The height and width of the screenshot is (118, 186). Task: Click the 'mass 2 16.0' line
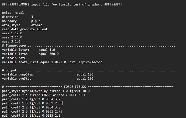[x=12, y=37]
